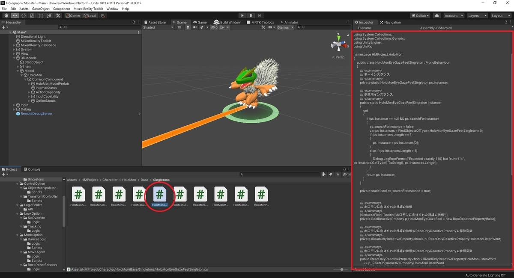The height and width of the screenshot is (278, 514).
Task: Open Project favorites star icon
Action: click(x=338, y=174)
